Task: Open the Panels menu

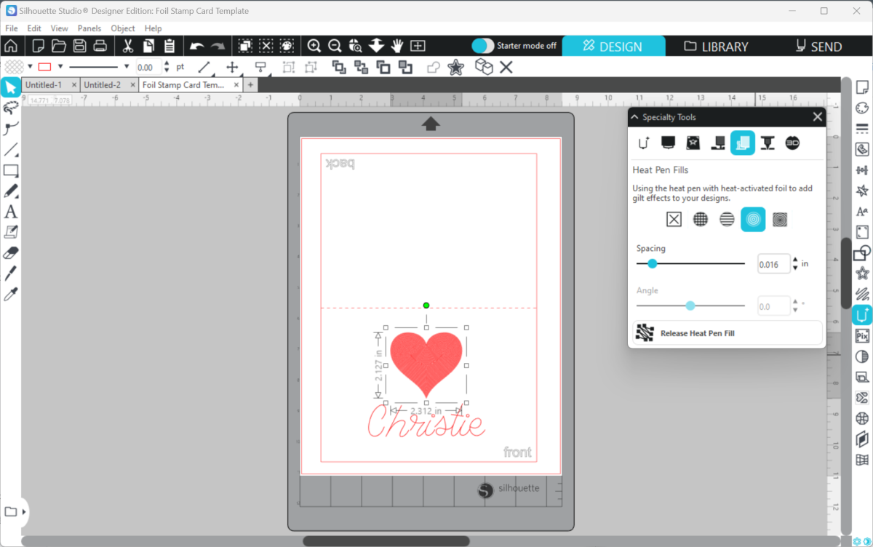Action: tap(89, 28)
